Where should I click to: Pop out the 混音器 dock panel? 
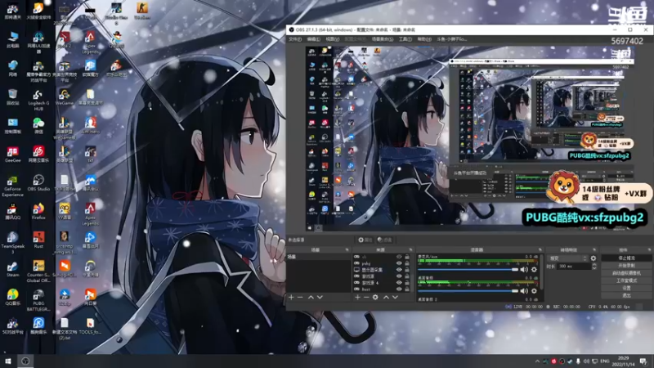[x=540, y=250]
